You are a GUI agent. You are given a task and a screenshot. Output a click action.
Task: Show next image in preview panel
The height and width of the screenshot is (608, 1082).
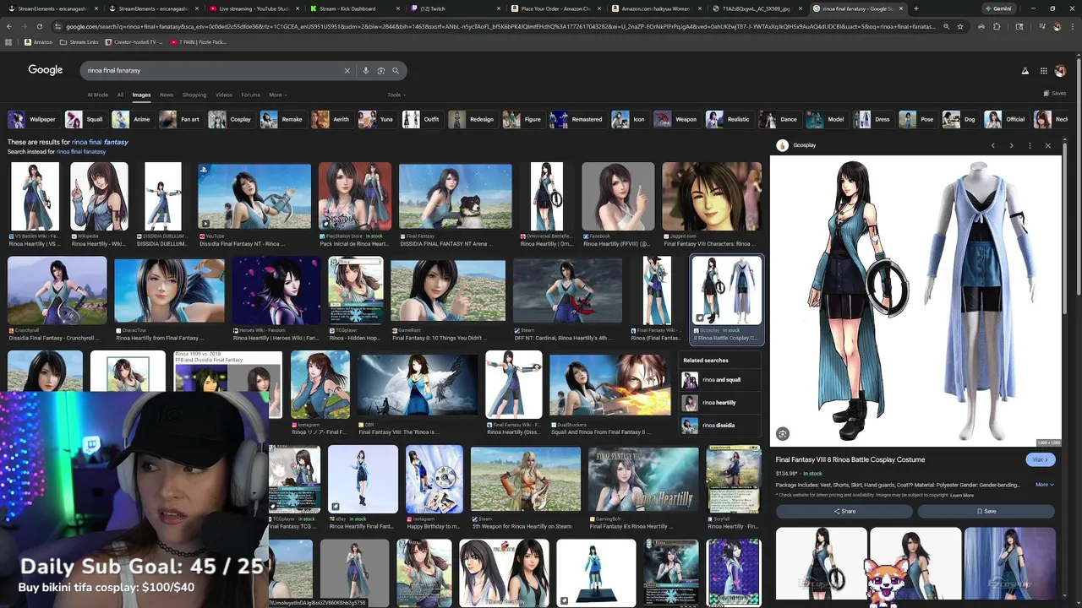point(1011,145)
